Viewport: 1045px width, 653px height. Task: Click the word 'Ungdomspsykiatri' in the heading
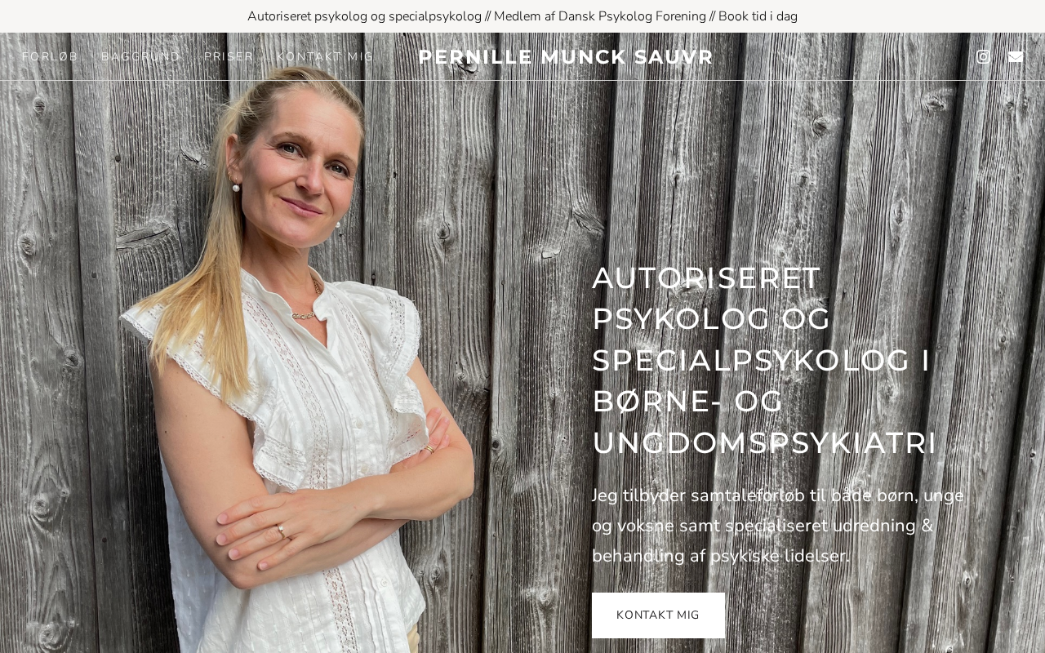tap(764, 442)
